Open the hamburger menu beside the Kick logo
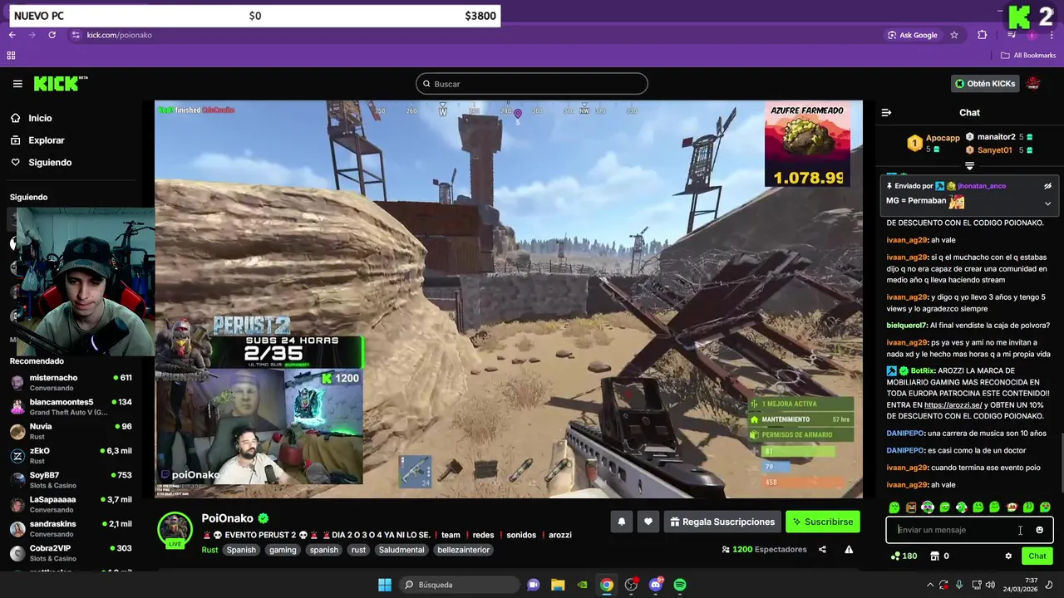The width and height of the screenshot is (1064, 598). (17, 84)
